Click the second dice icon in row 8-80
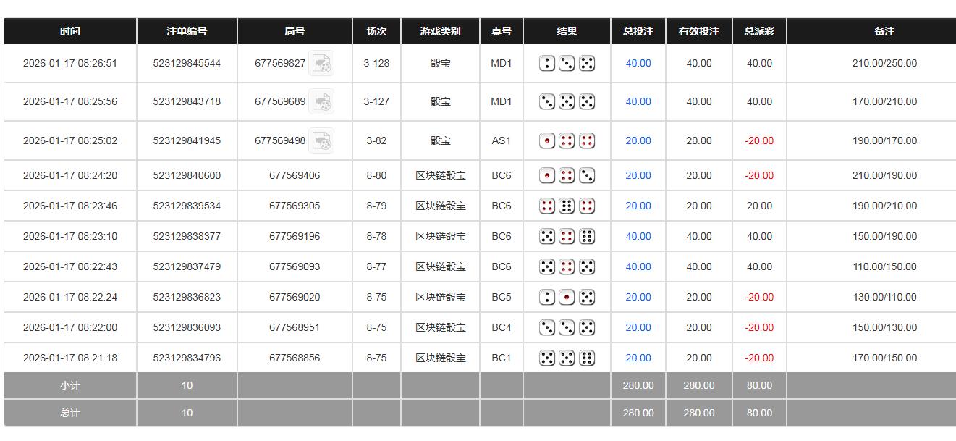The image size is (956, 441). [x=567, y=175]
